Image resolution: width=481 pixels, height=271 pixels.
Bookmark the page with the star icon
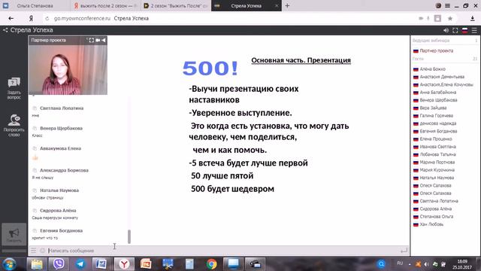[450, 18]
